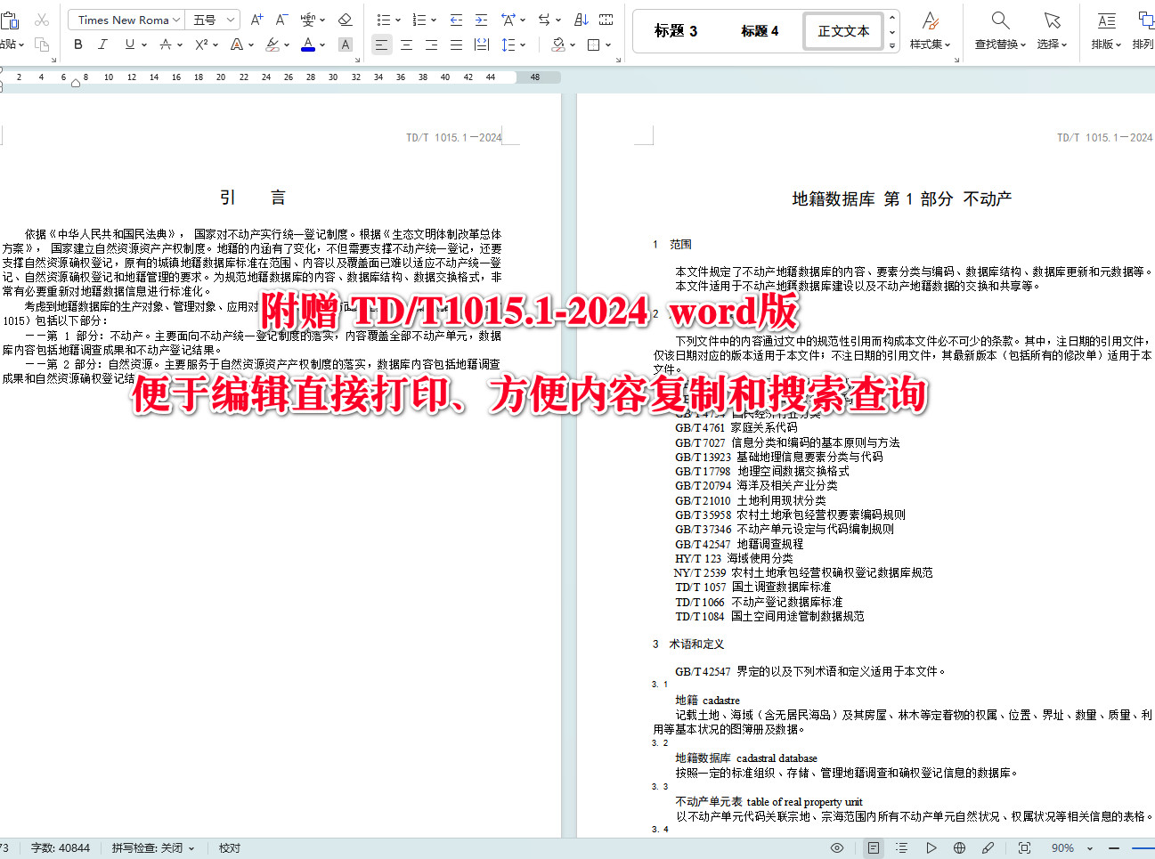Clear formatting with the eraser icon
The height and width of the screenshot is (859, 1155).
tap(346, 20)
